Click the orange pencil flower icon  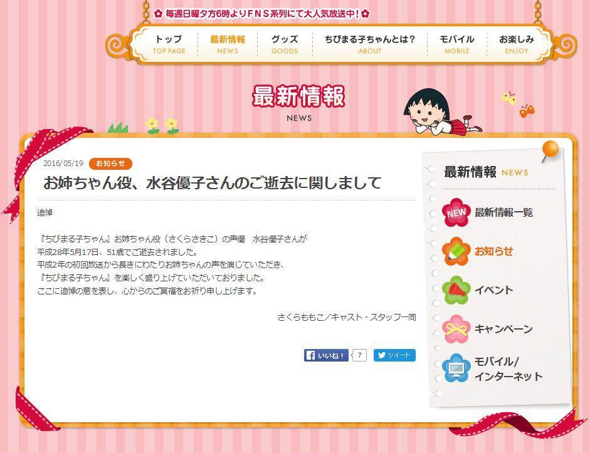click(x=456, y=251)
